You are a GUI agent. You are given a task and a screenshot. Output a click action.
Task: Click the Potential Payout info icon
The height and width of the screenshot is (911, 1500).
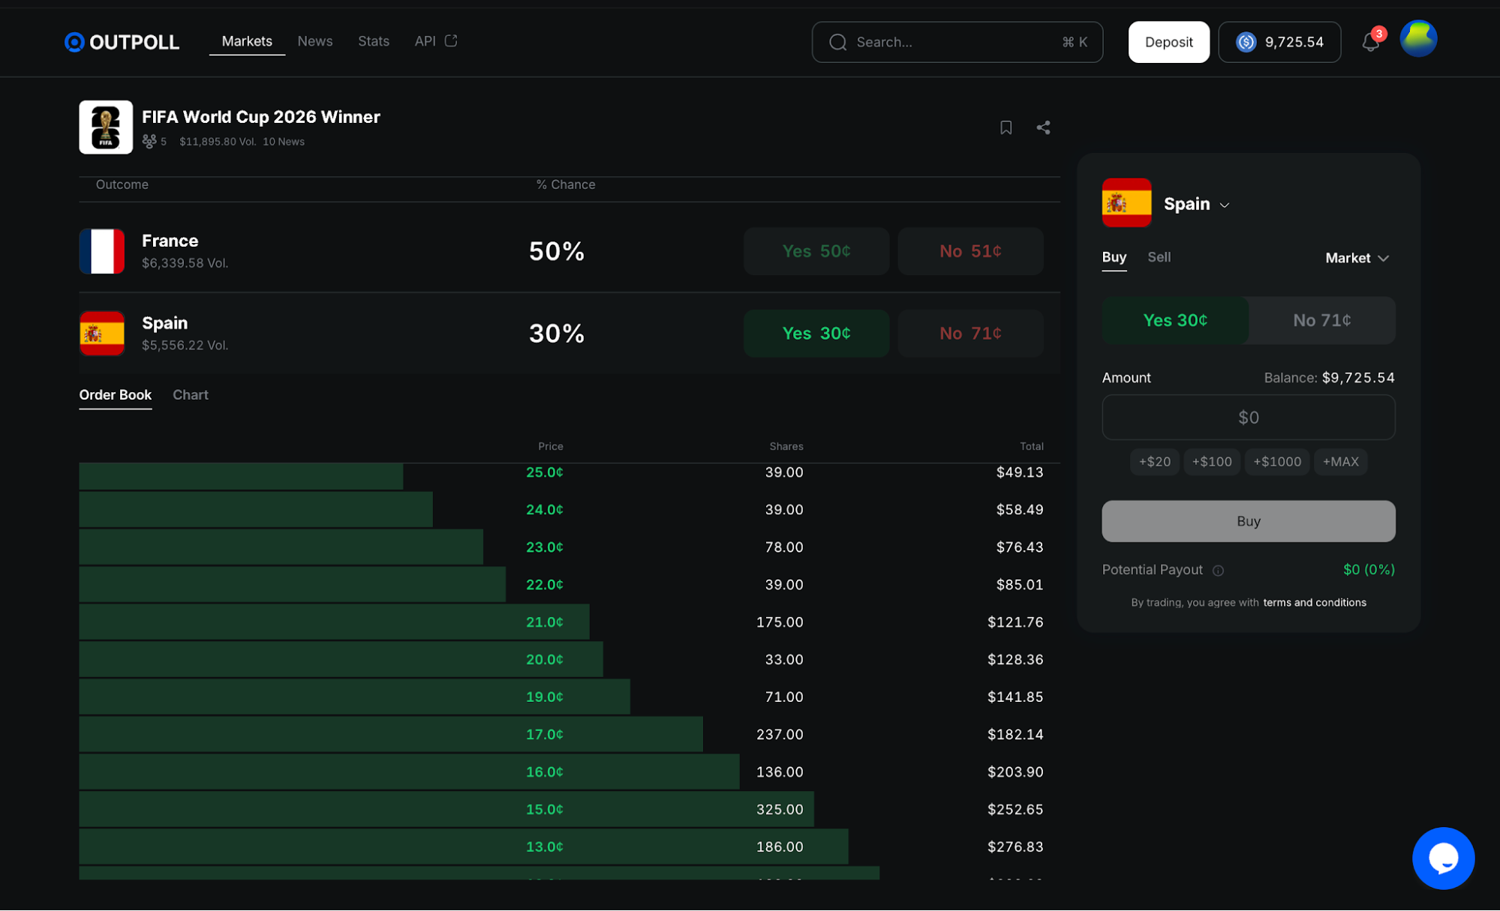tap(1217, 571)
